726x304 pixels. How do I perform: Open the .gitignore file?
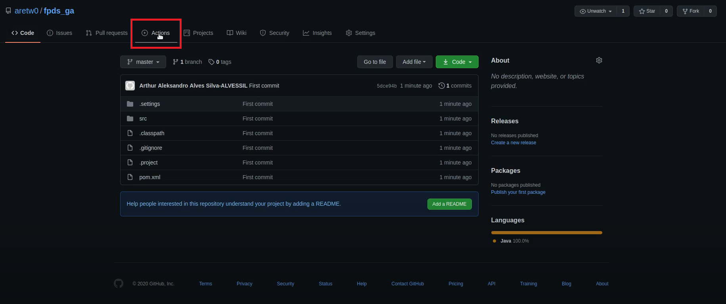pyautogui.click(x=151, y=148)
